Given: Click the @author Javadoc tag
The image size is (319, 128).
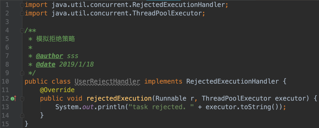Looking at the screenshot, I should click(49, 56).
